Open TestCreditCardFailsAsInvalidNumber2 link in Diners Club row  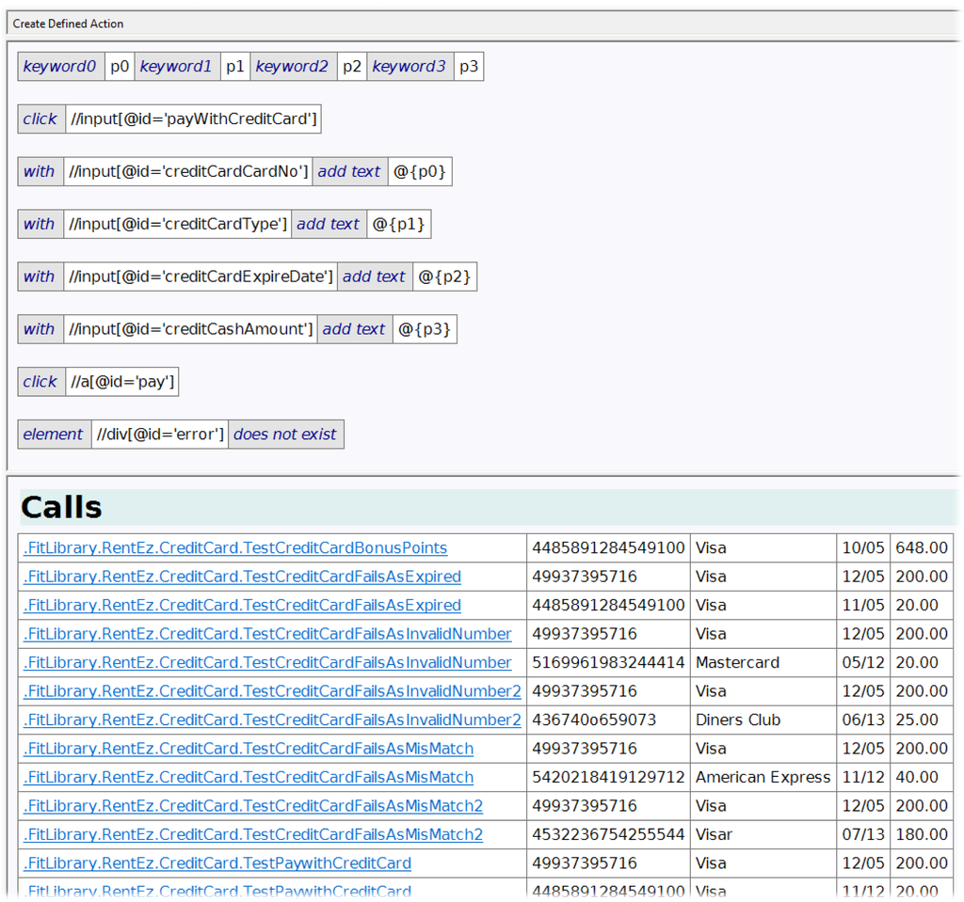272,720
